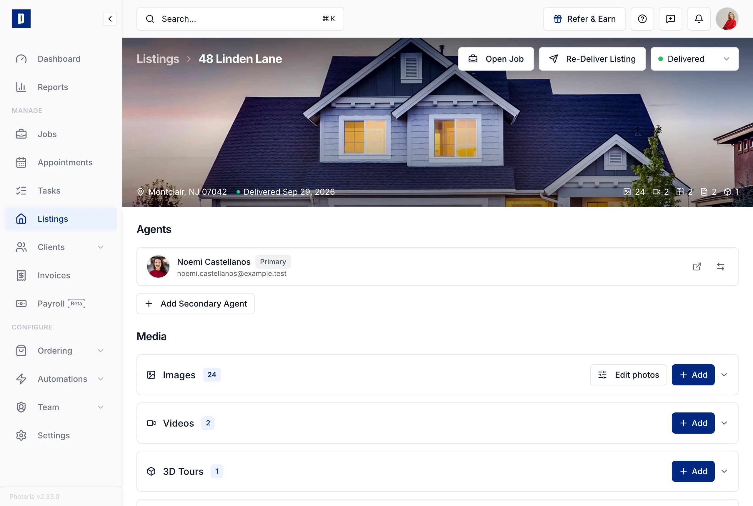Expand the Images media section
Viewport: 753px width, 506px height.
coord(724,375)
